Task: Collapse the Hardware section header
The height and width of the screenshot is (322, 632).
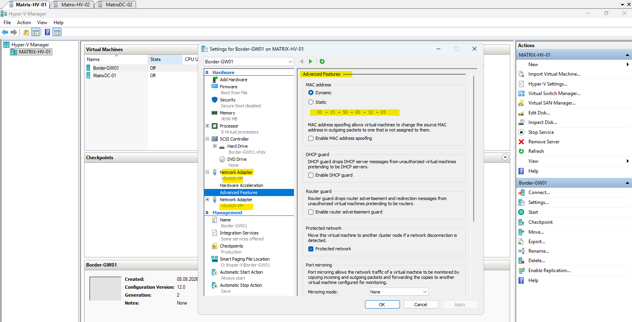Action: coord(207,72)
